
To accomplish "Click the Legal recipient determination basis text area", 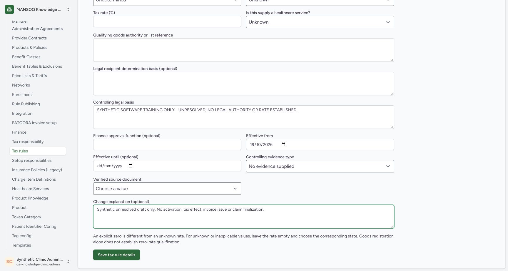I will (243, 84).
